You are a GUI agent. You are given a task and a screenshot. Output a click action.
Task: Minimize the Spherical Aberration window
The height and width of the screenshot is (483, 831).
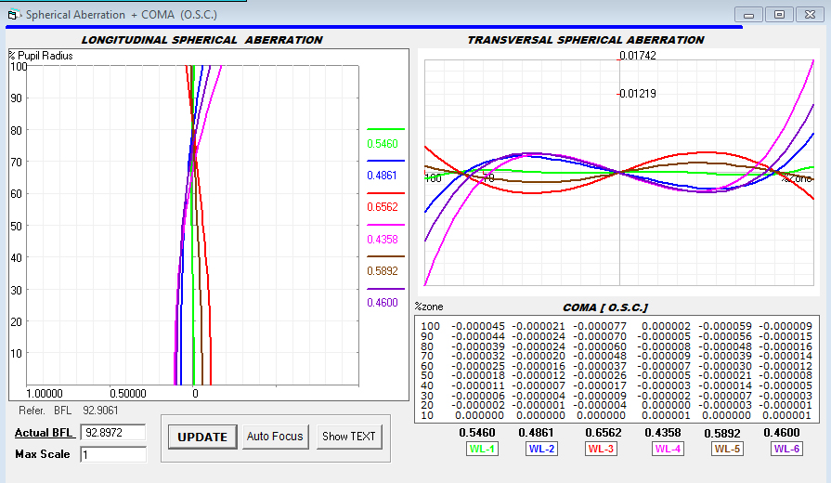[748, 15]
